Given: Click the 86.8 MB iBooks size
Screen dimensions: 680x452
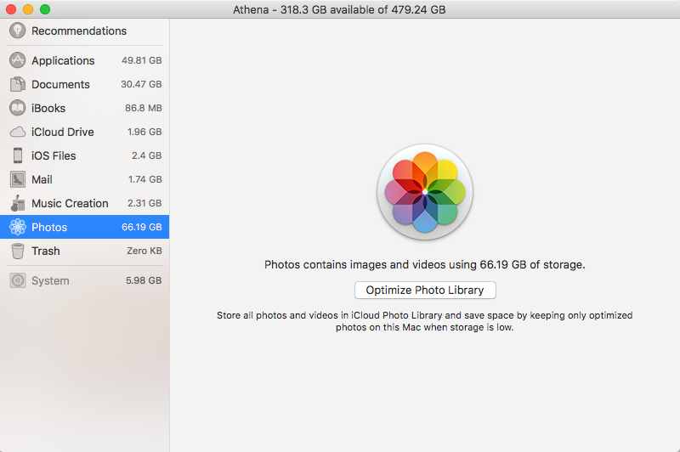Looking at the screenshot, I should 143,108.
